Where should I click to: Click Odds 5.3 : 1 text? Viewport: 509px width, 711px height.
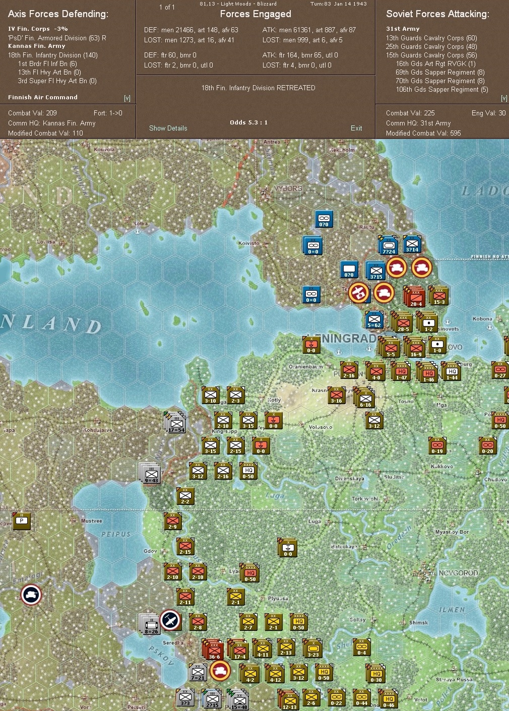click(x=248, y=122)
